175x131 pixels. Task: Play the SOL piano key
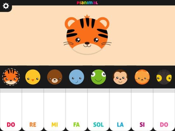pyautogui.click(x=98, y=110)
